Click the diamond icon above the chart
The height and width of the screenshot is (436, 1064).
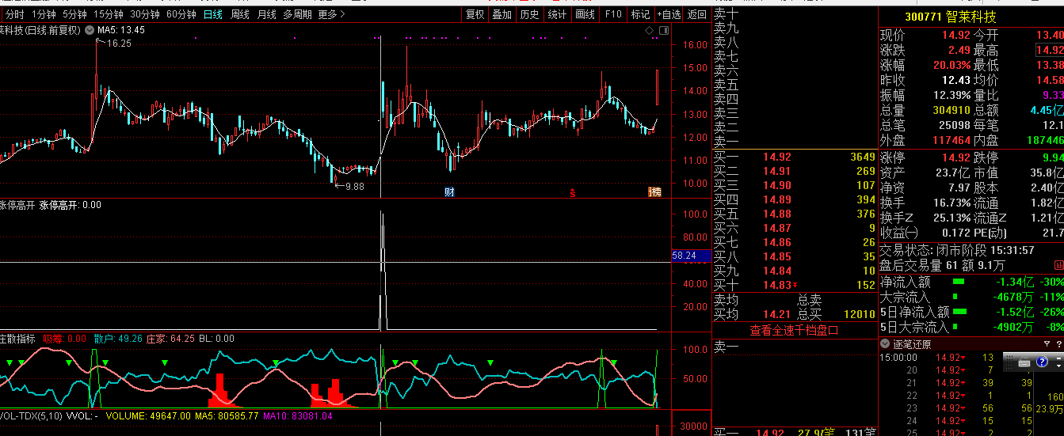(x=649, y=31)
